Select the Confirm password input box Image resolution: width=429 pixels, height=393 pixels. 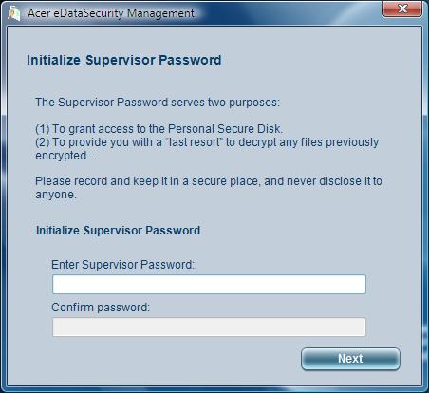tap(209, 327)
